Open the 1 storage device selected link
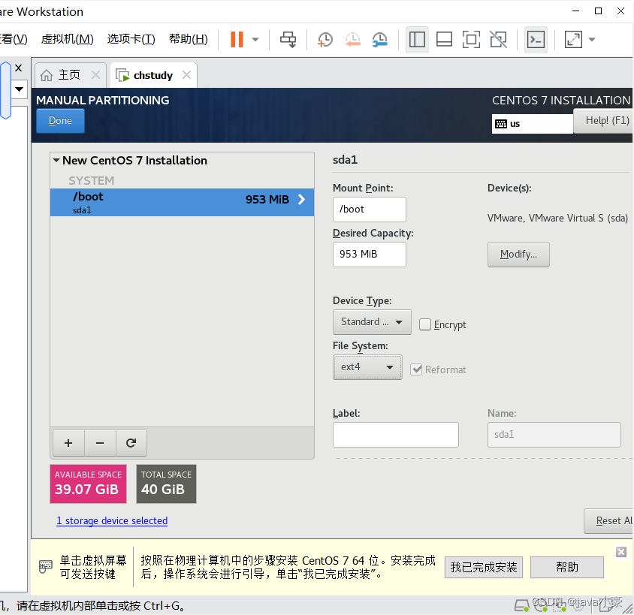This screenshot has height=615, width=634. (x=112, y=521)
